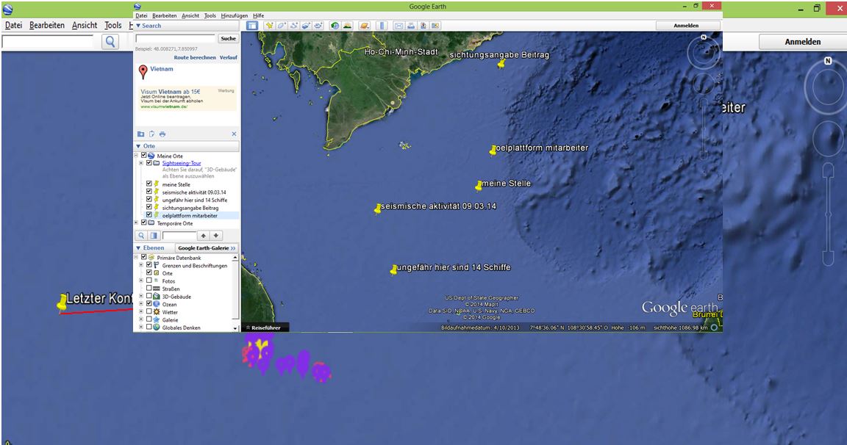
Task: Open the Tools menu in the back window
Action: pos(113,26)
